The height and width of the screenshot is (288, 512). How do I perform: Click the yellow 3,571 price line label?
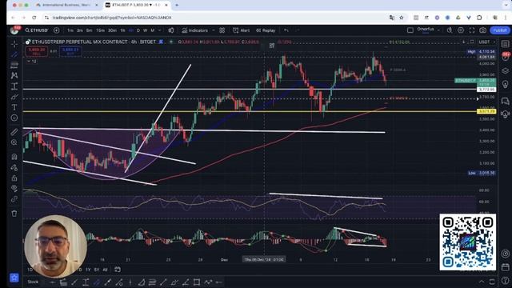coord(486,111)
